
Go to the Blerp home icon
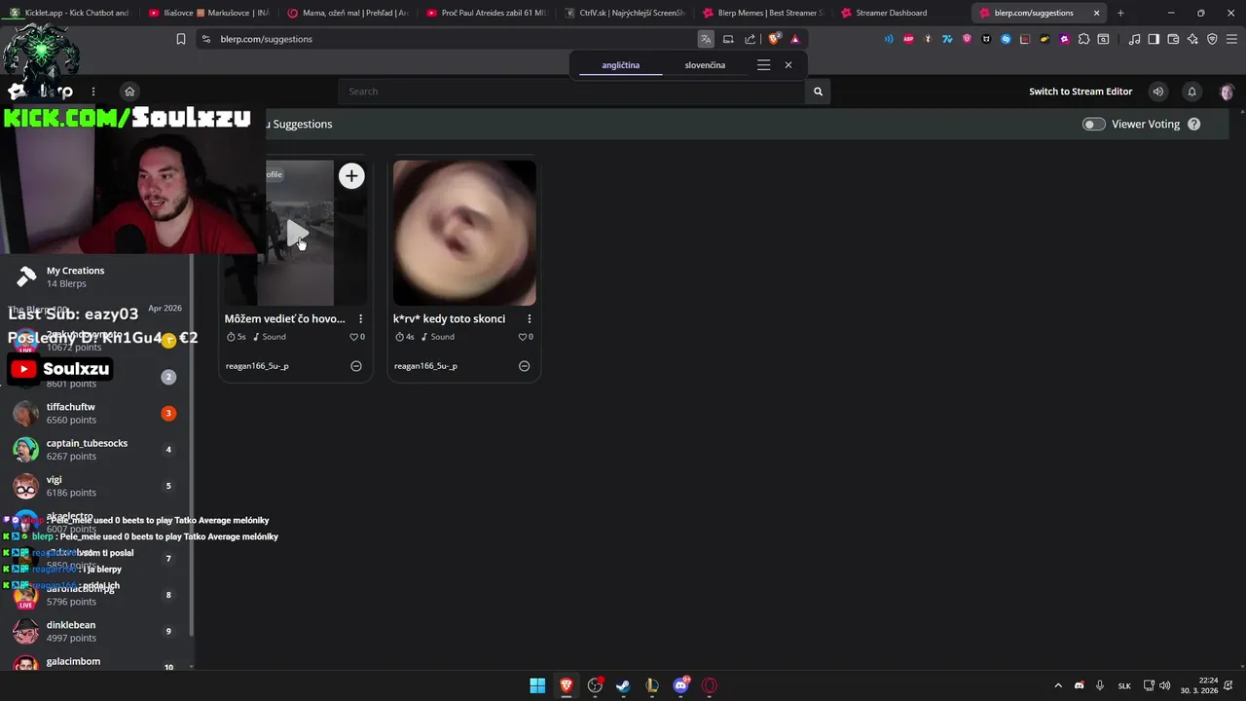click(x=129, y=92)
